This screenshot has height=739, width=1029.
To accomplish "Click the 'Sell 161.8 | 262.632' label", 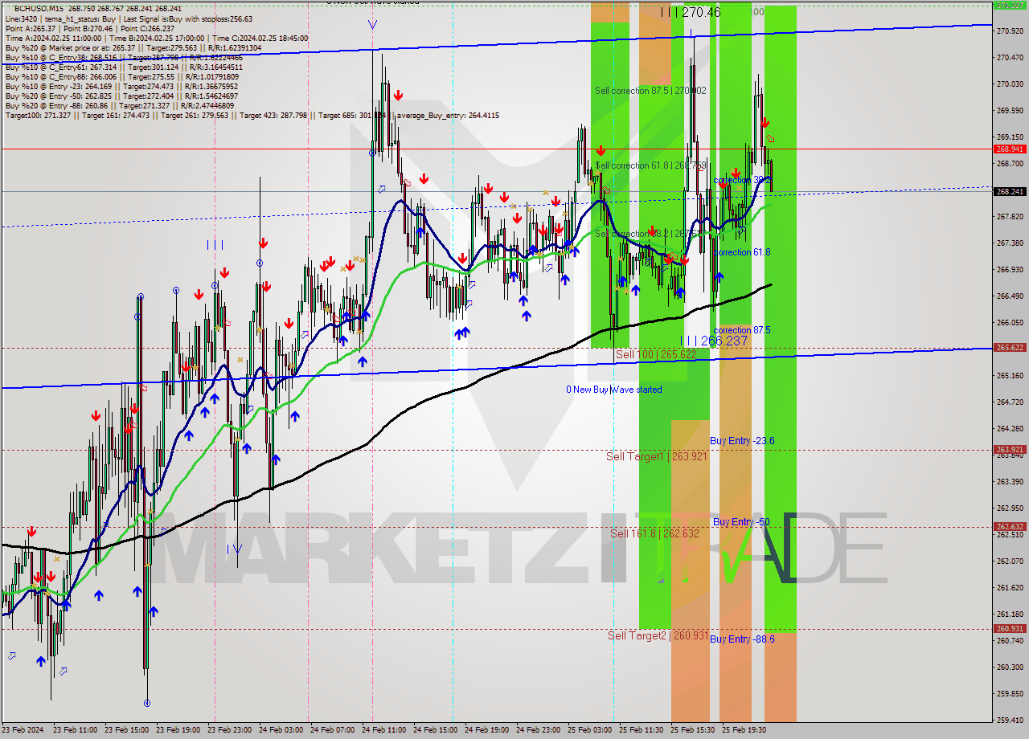I will [654, 533].
